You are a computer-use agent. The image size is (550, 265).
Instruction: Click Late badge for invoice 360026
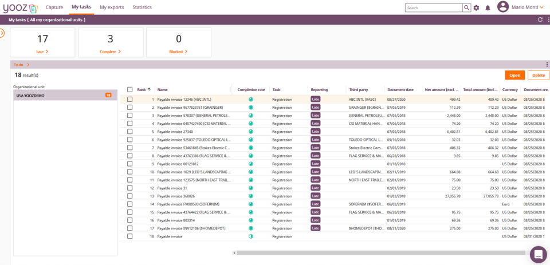tap(315, 196)
